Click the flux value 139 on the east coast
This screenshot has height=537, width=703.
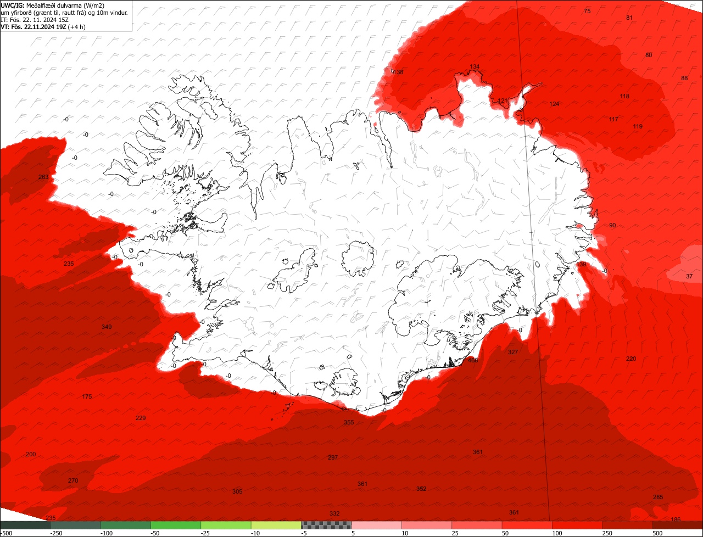pos(582,264)
